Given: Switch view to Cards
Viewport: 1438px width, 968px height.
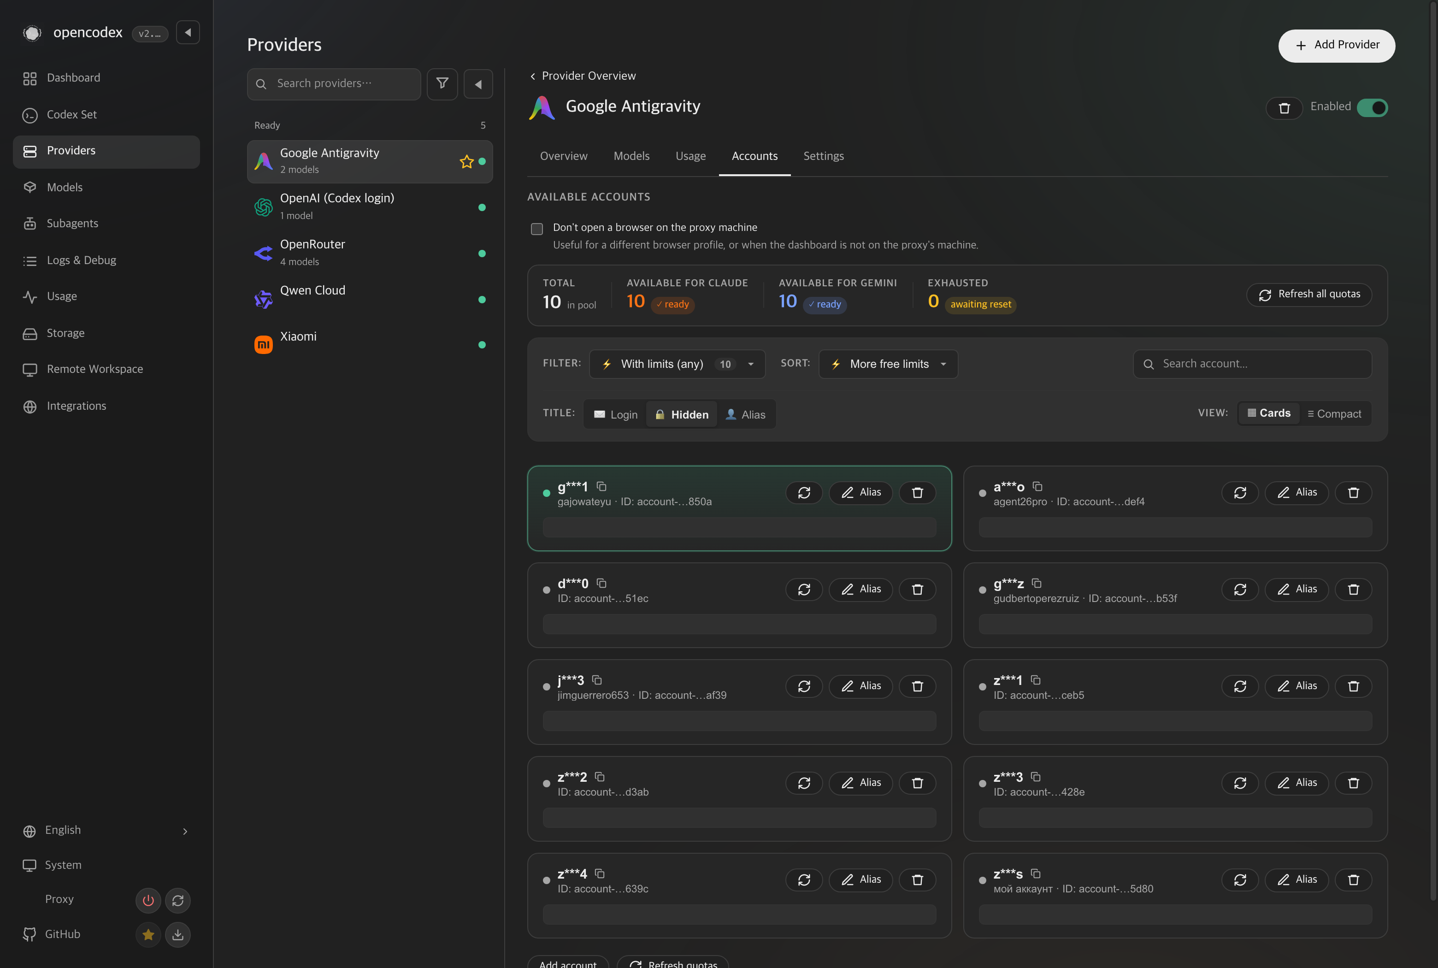Looking at the screenshot, I should click(x=1269, y=413).
